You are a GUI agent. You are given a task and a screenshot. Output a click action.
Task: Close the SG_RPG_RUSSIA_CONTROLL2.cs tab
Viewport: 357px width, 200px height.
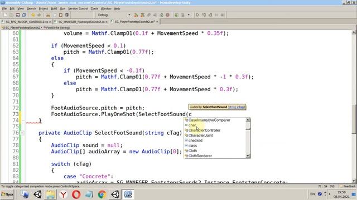50,22
